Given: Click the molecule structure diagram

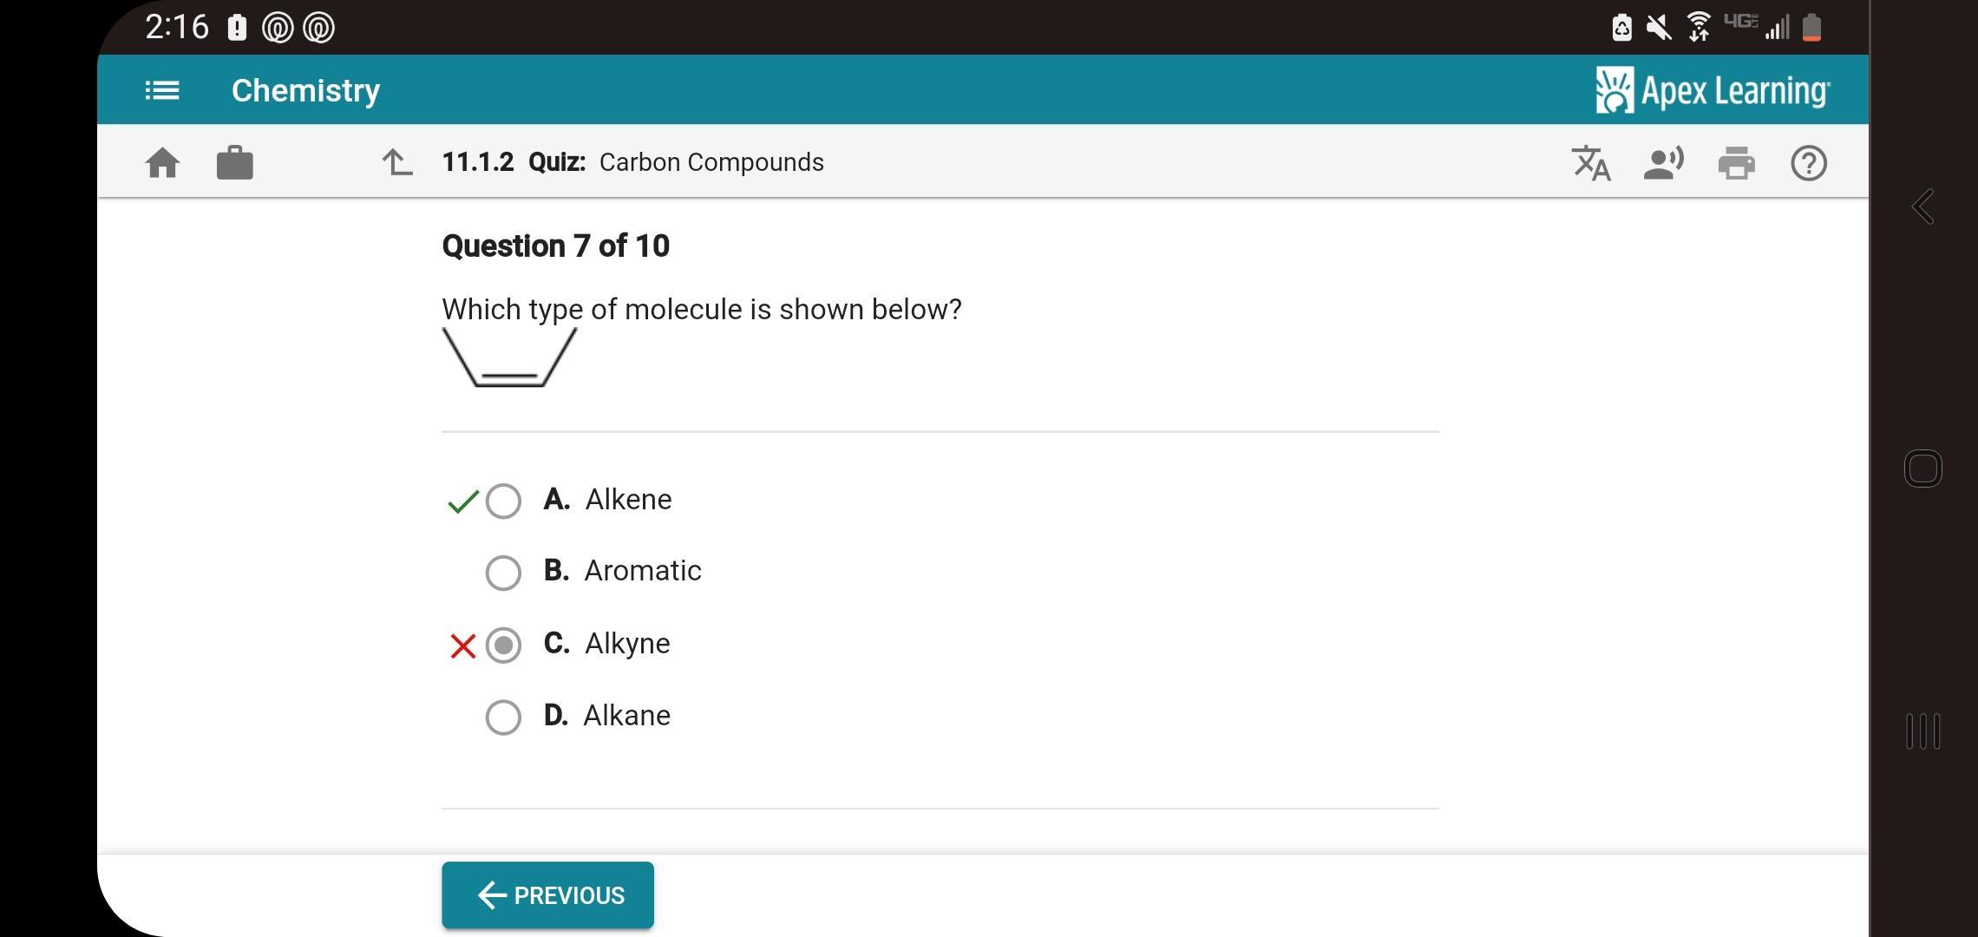Looking at the screenshot, I should pos(509,357).
